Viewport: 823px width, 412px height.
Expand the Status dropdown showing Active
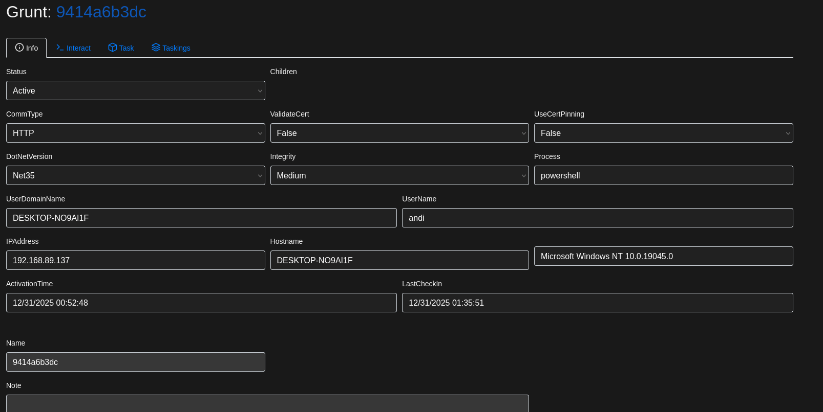[135, 90]
